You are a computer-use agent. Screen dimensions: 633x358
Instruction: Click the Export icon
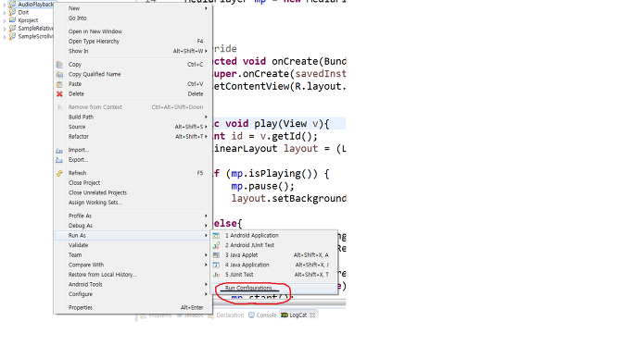click(x=59, y=160)
